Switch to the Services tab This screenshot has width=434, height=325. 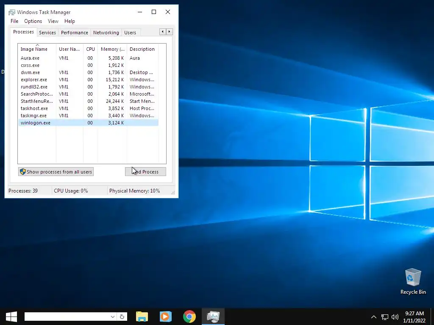pos(47,32)
